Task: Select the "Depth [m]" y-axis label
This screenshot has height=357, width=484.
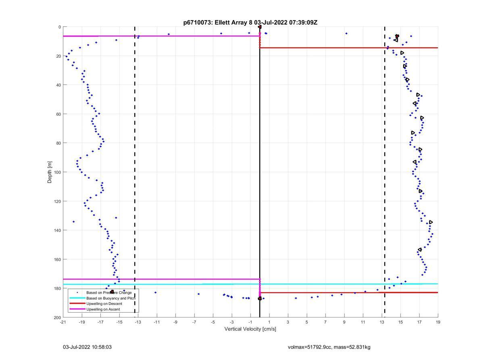Action: [50, 172]
